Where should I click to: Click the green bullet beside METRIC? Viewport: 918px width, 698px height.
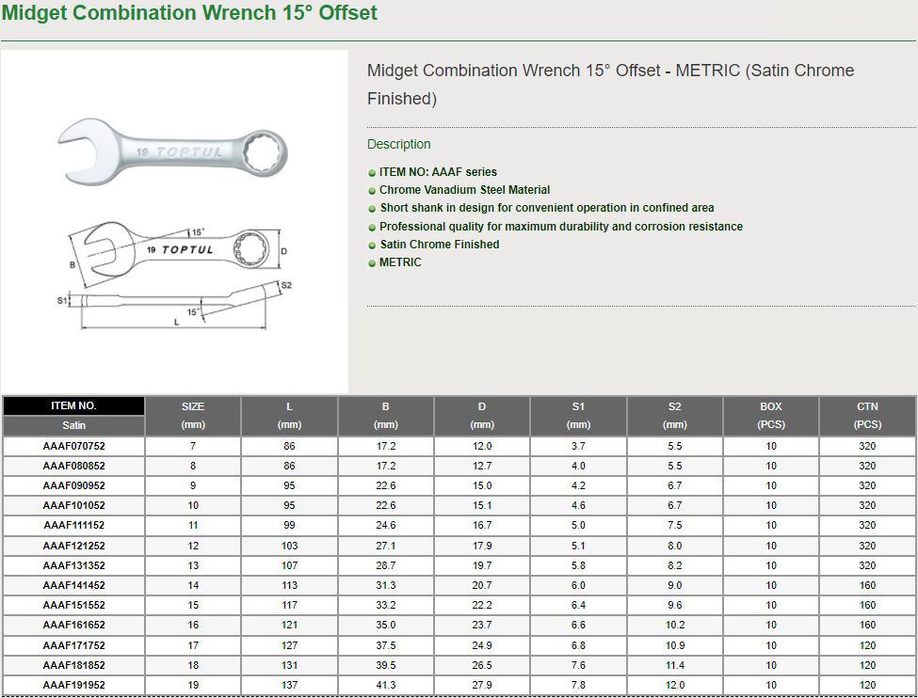(x=372, y=263)
